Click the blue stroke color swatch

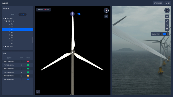click(x=164, y=34)
